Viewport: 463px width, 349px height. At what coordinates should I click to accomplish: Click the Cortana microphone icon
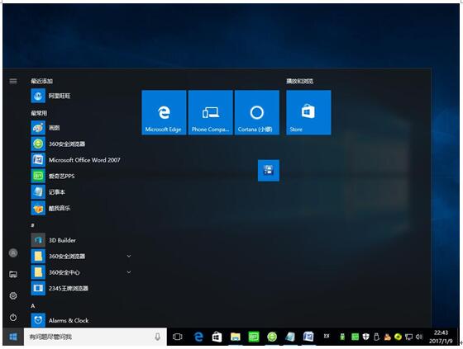(158, 337)
